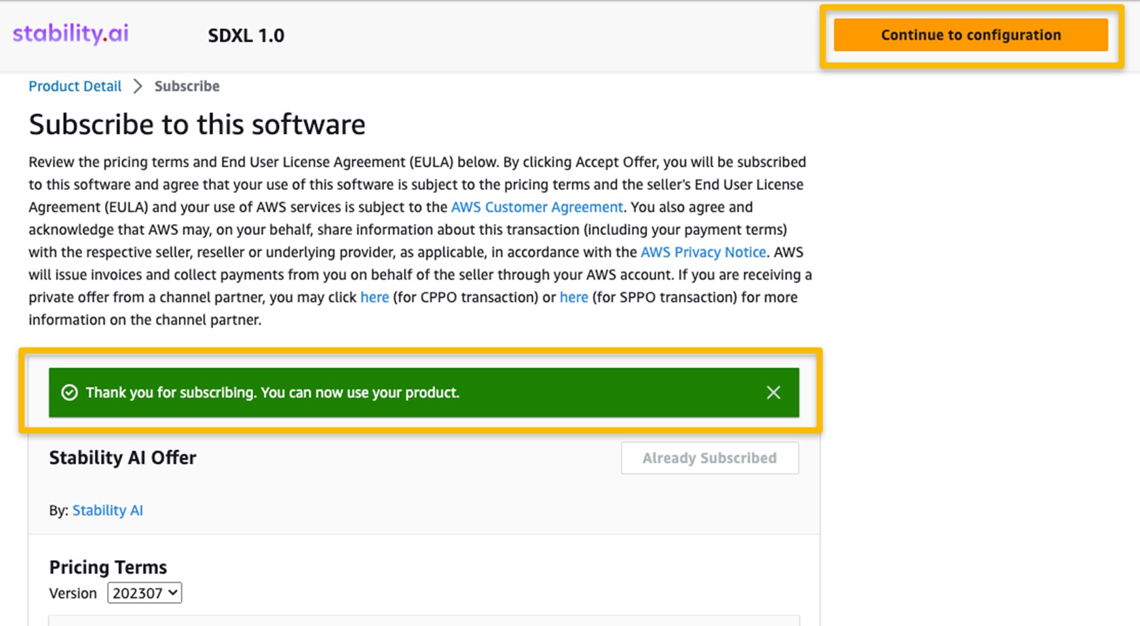This screenshot has width=1140, height=626.
Task: Expand the pricing Version 202307 dropdown
Action: click(145, 593)
